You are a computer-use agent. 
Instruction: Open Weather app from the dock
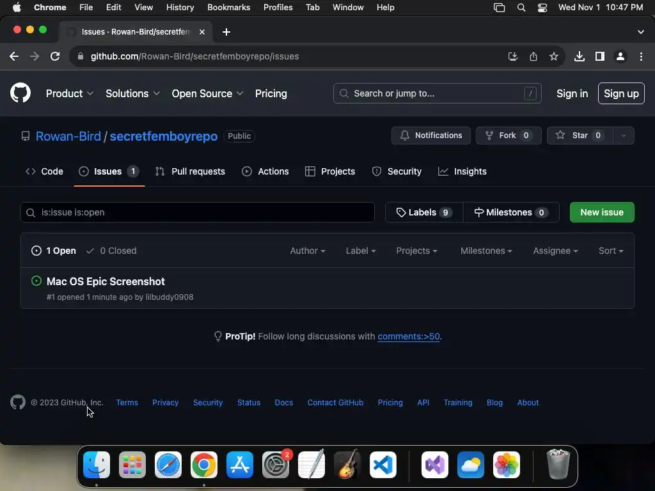tap(471, 465)
